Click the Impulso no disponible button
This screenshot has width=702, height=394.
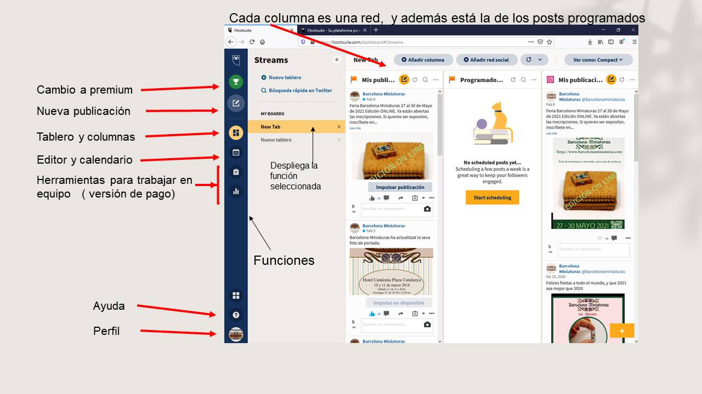pos(399,303)
